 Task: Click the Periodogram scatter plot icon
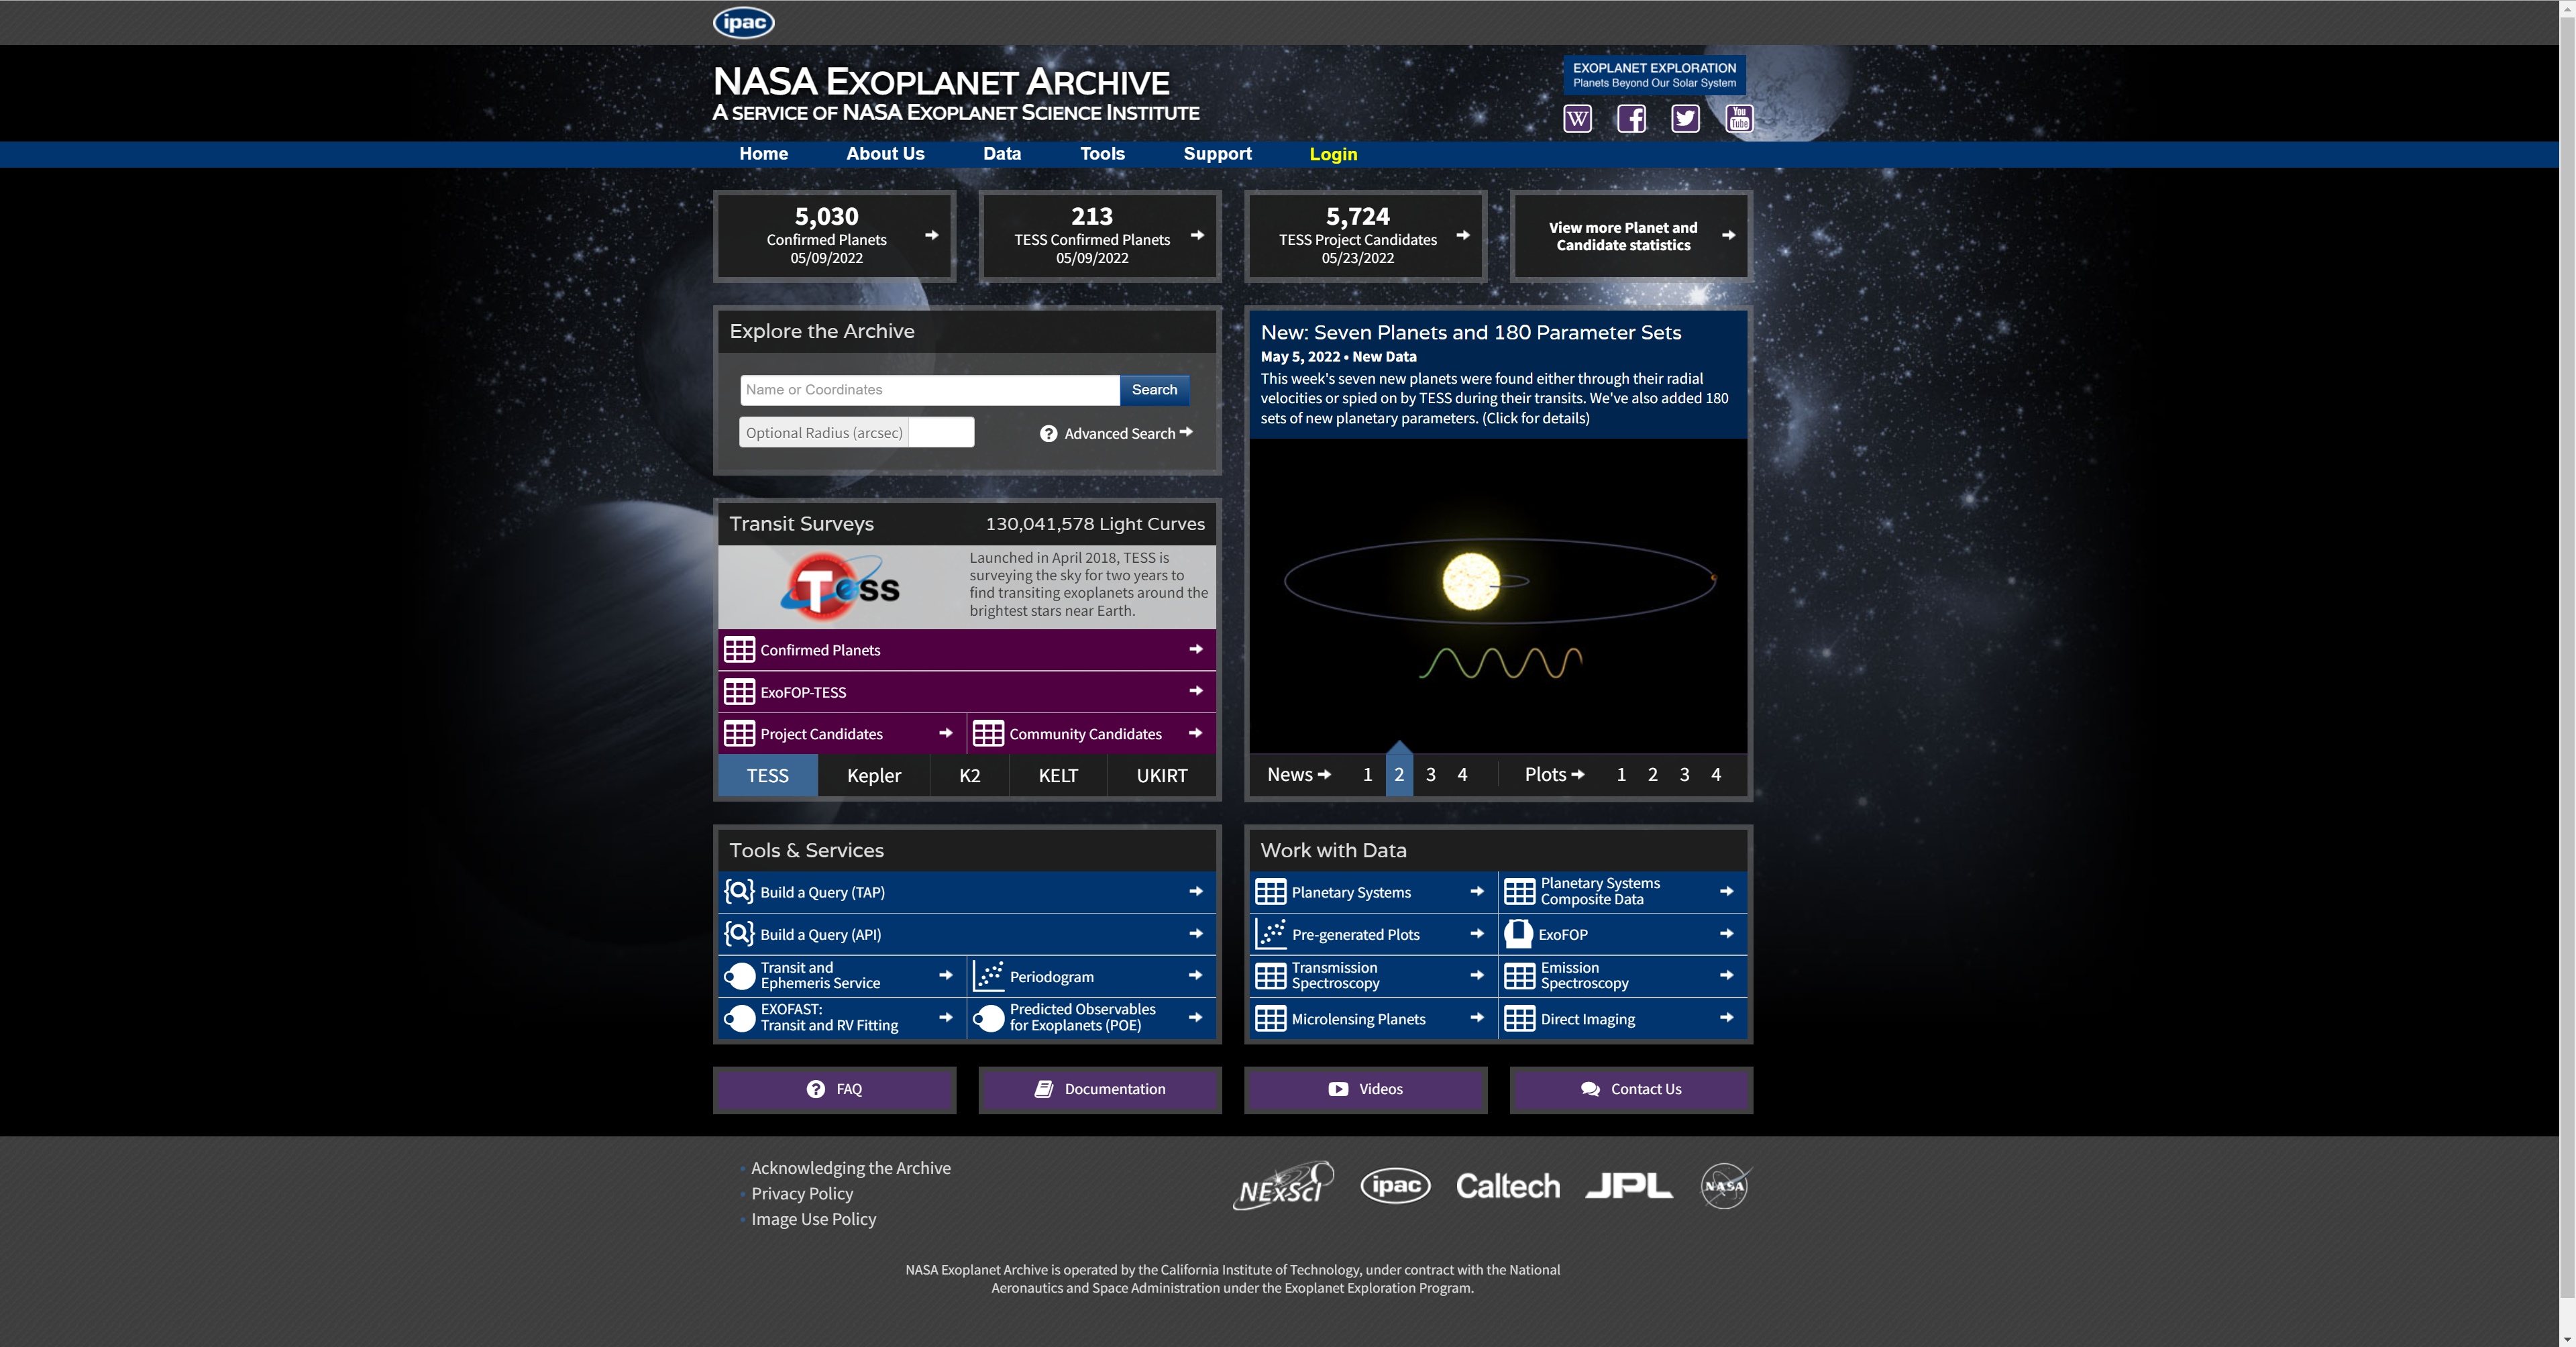click(988, 975)
